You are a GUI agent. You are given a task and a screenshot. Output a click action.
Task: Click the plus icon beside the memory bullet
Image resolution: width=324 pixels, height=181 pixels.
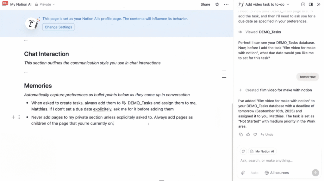[x=13, y=117]
